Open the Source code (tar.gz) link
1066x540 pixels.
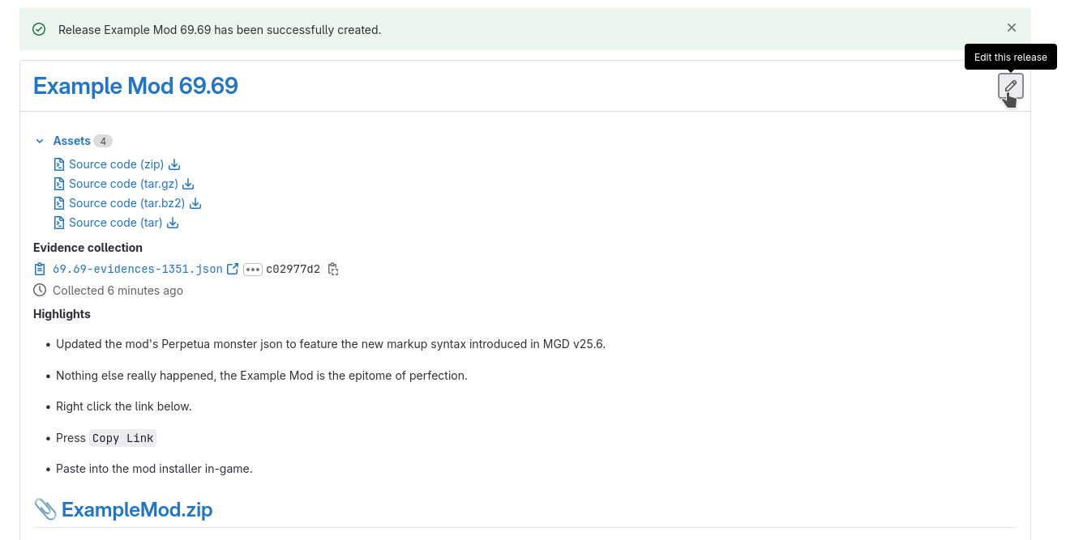[123, 184]
